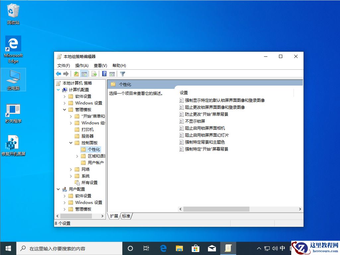
Task: Click the filter funnel icon in toolbar
Action: (123, 73)
